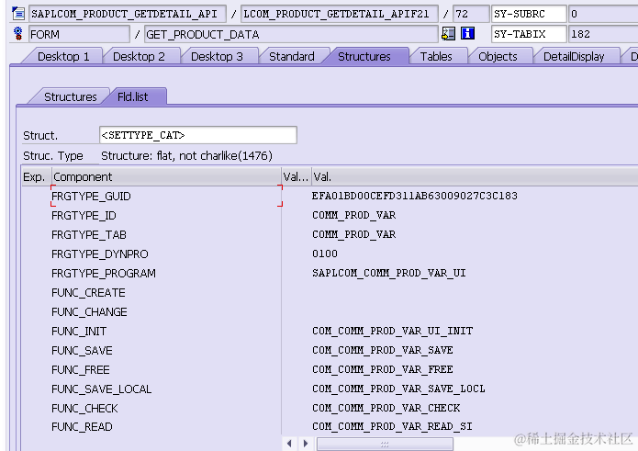The height and width of the screenshot is (451, 638).
Task: Click the navigate-to-source icon next to GET_PRODUCT_DATA
Action: point(448,34)
